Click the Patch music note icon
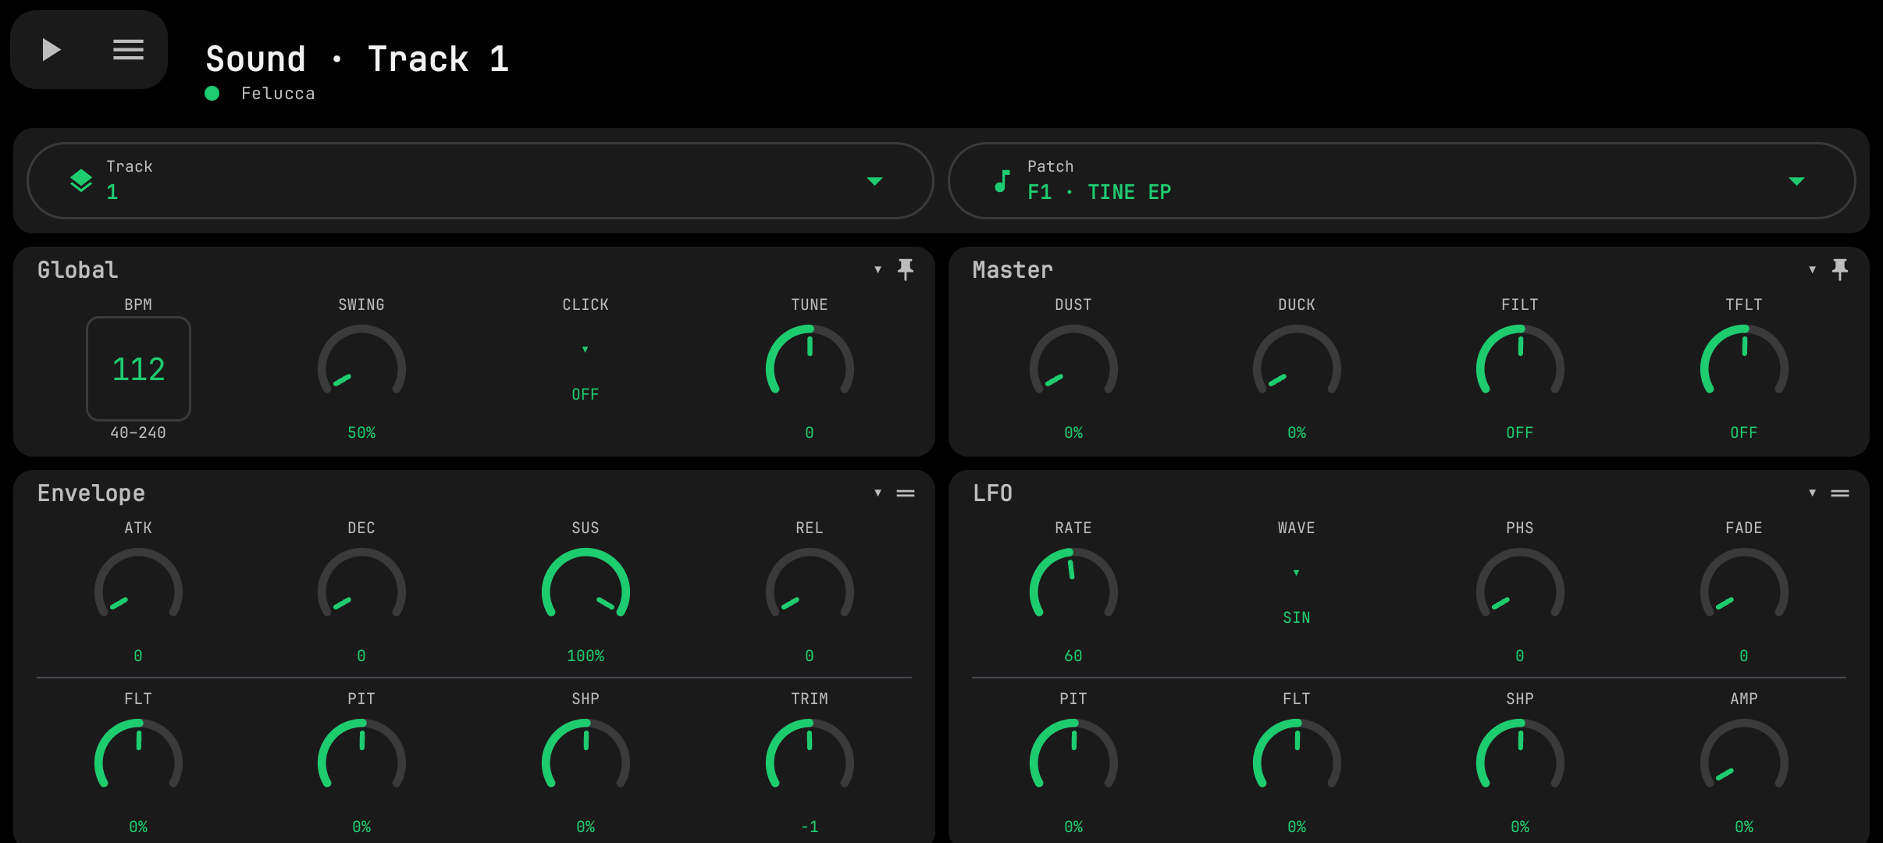Viewport: 1883px width, 843px height. (1002, 181)
